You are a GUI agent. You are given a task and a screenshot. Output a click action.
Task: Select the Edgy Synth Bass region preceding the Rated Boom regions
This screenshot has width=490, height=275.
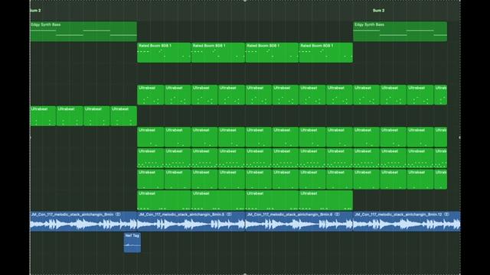83,31
